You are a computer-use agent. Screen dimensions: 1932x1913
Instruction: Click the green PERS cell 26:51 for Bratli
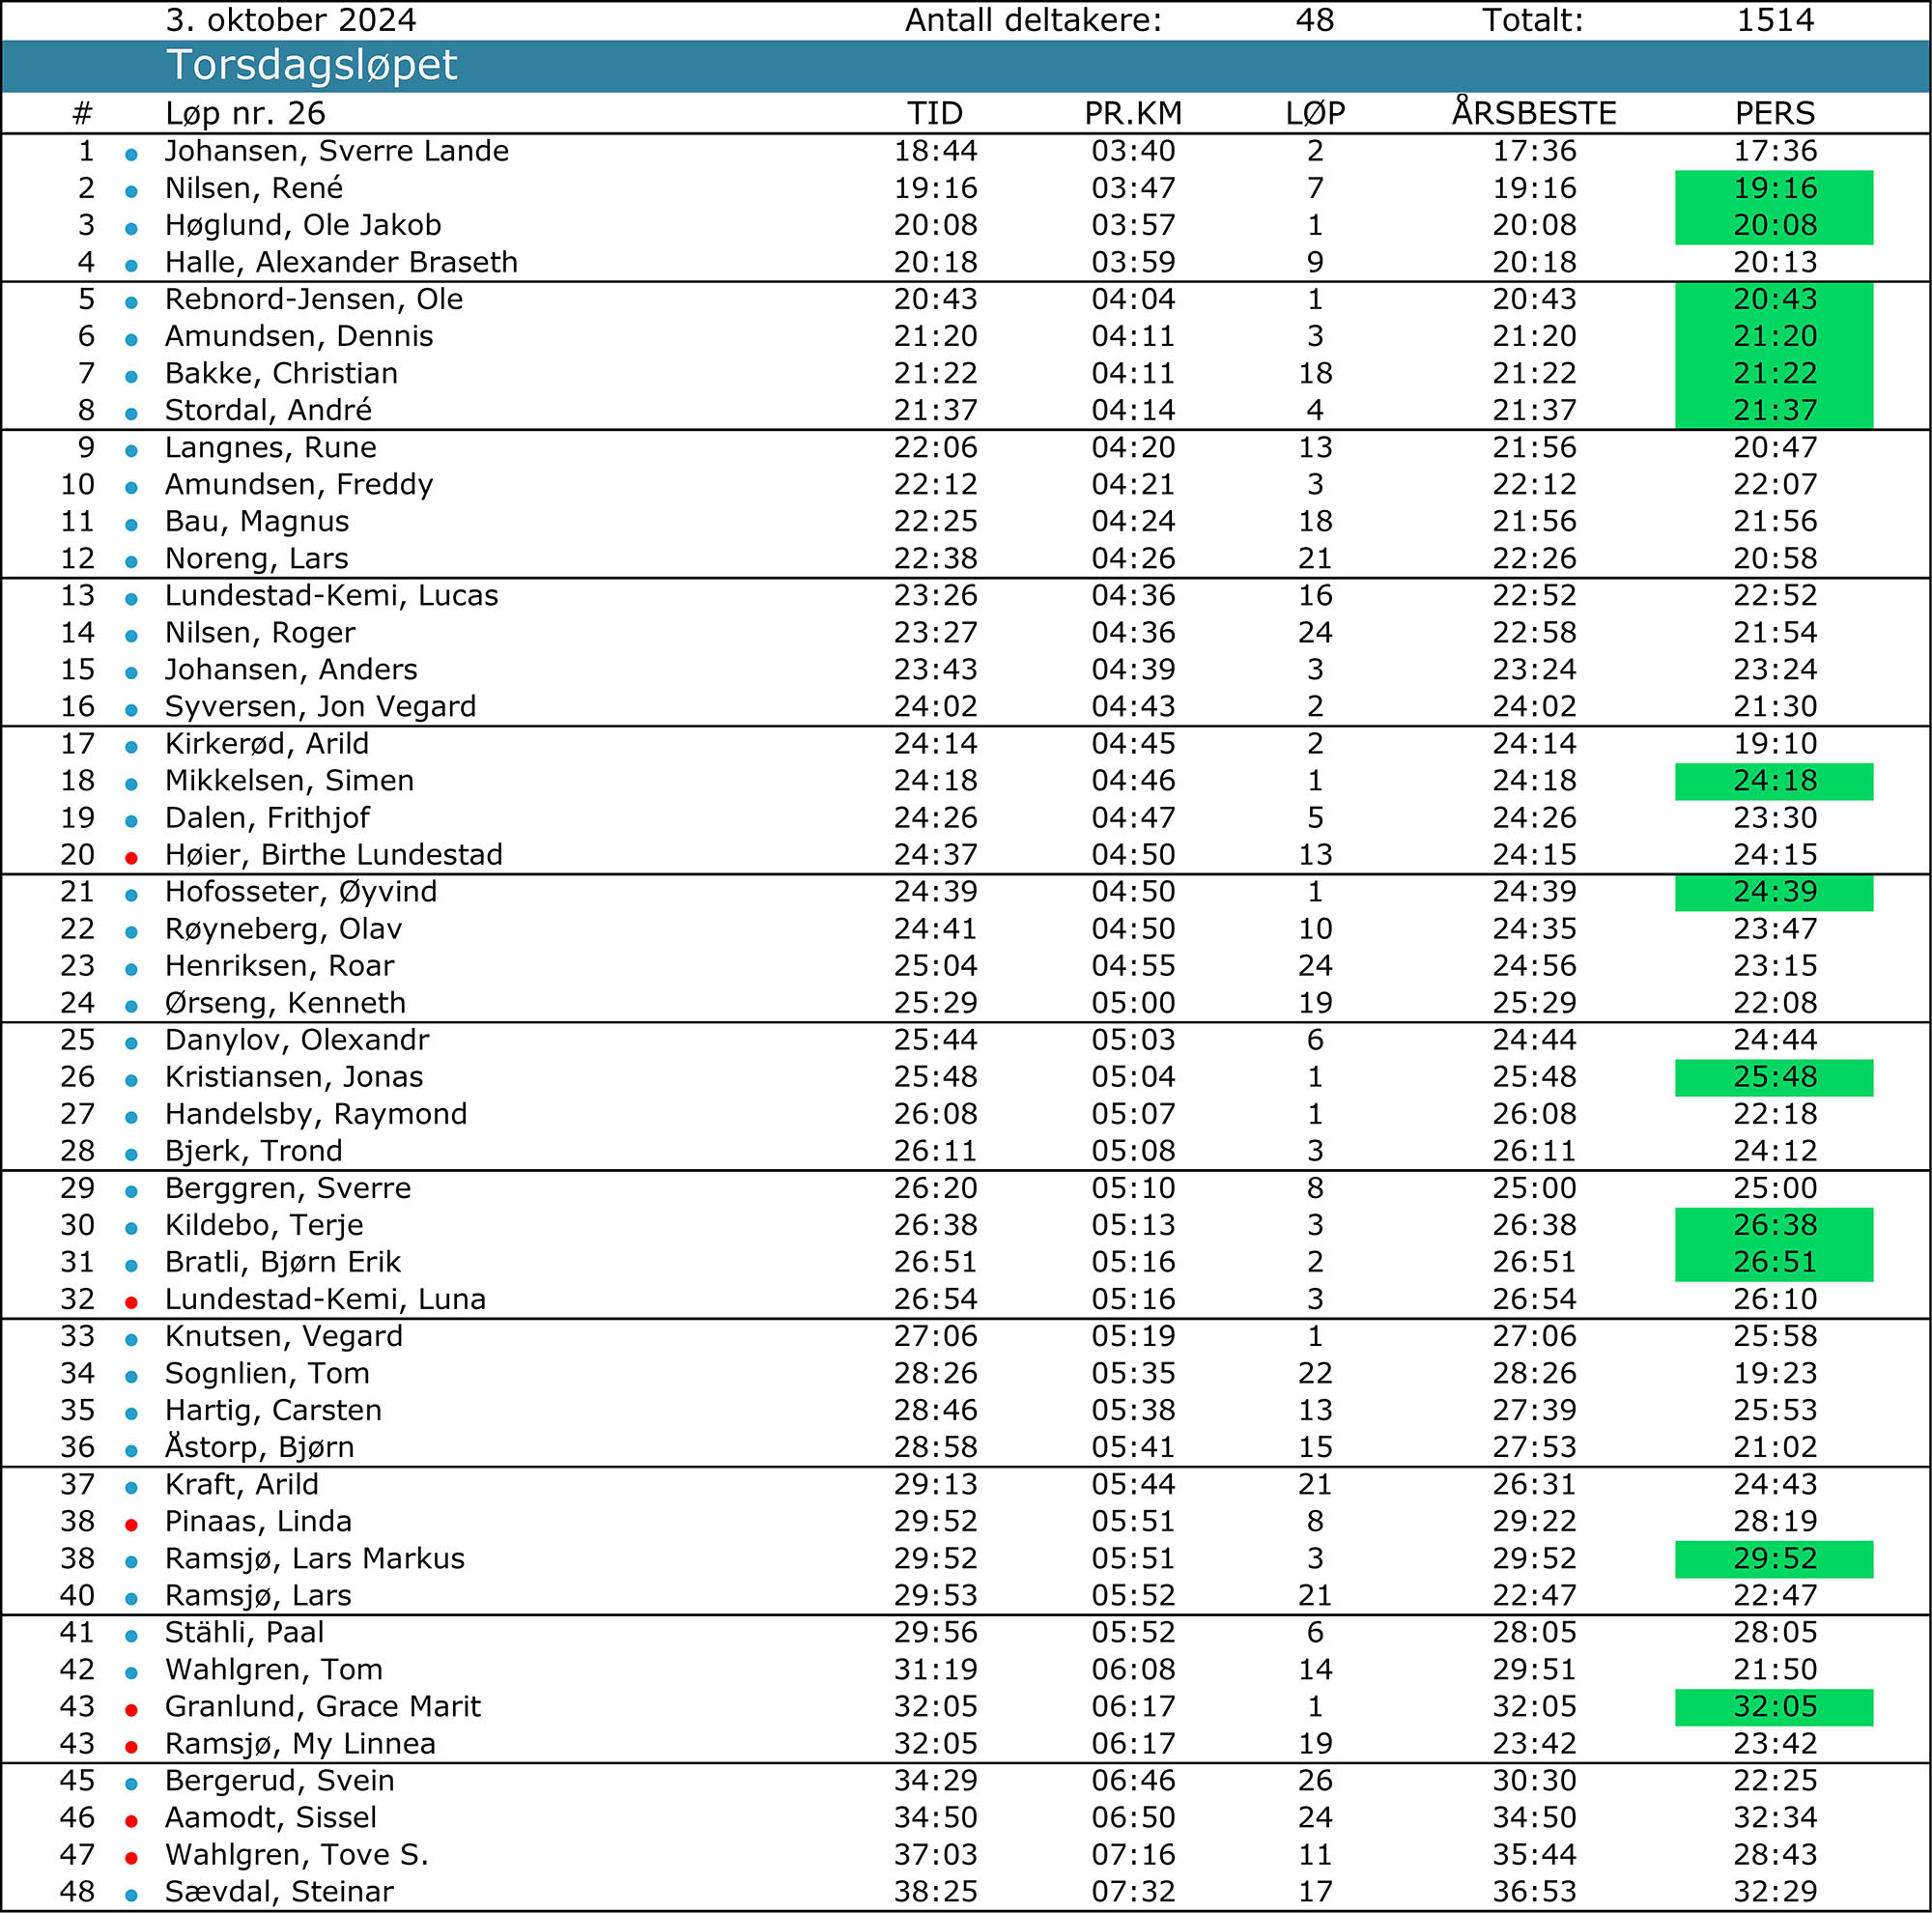point(1774,1263)
